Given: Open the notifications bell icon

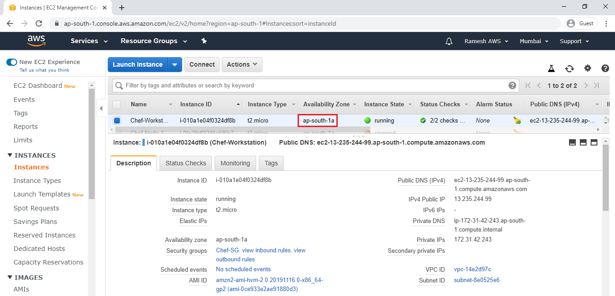Looking at the screenshot, I should pyautogui.click(x=449, y=41).
